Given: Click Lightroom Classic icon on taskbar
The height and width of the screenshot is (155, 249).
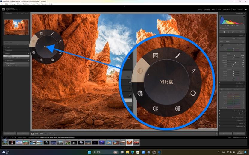Looking at the screenshot, I should (x=159, y=152).
